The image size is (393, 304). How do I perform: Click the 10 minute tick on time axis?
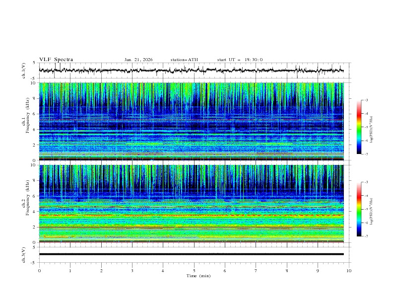coord(349,271)
